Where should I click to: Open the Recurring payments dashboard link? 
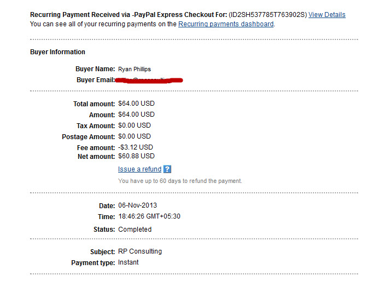(226, 24)
